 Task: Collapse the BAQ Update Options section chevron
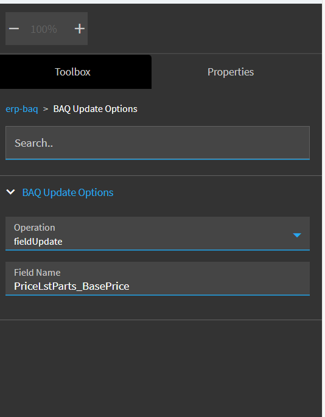pyautogui.click(x=10, y=192)
